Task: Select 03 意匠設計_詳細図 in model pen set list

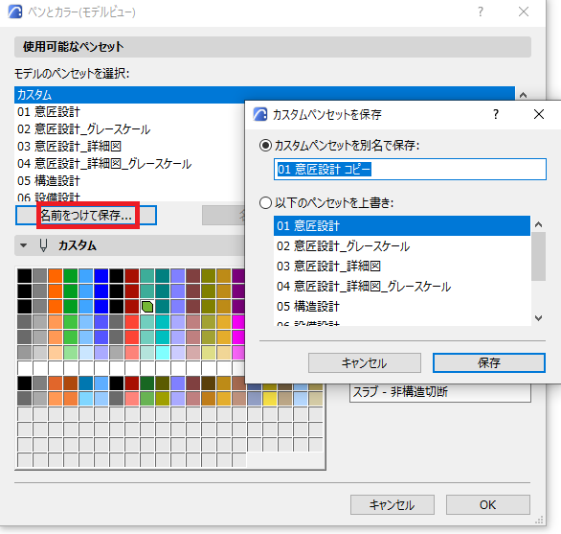Action: pyautogui.click(x=129, y=147)
